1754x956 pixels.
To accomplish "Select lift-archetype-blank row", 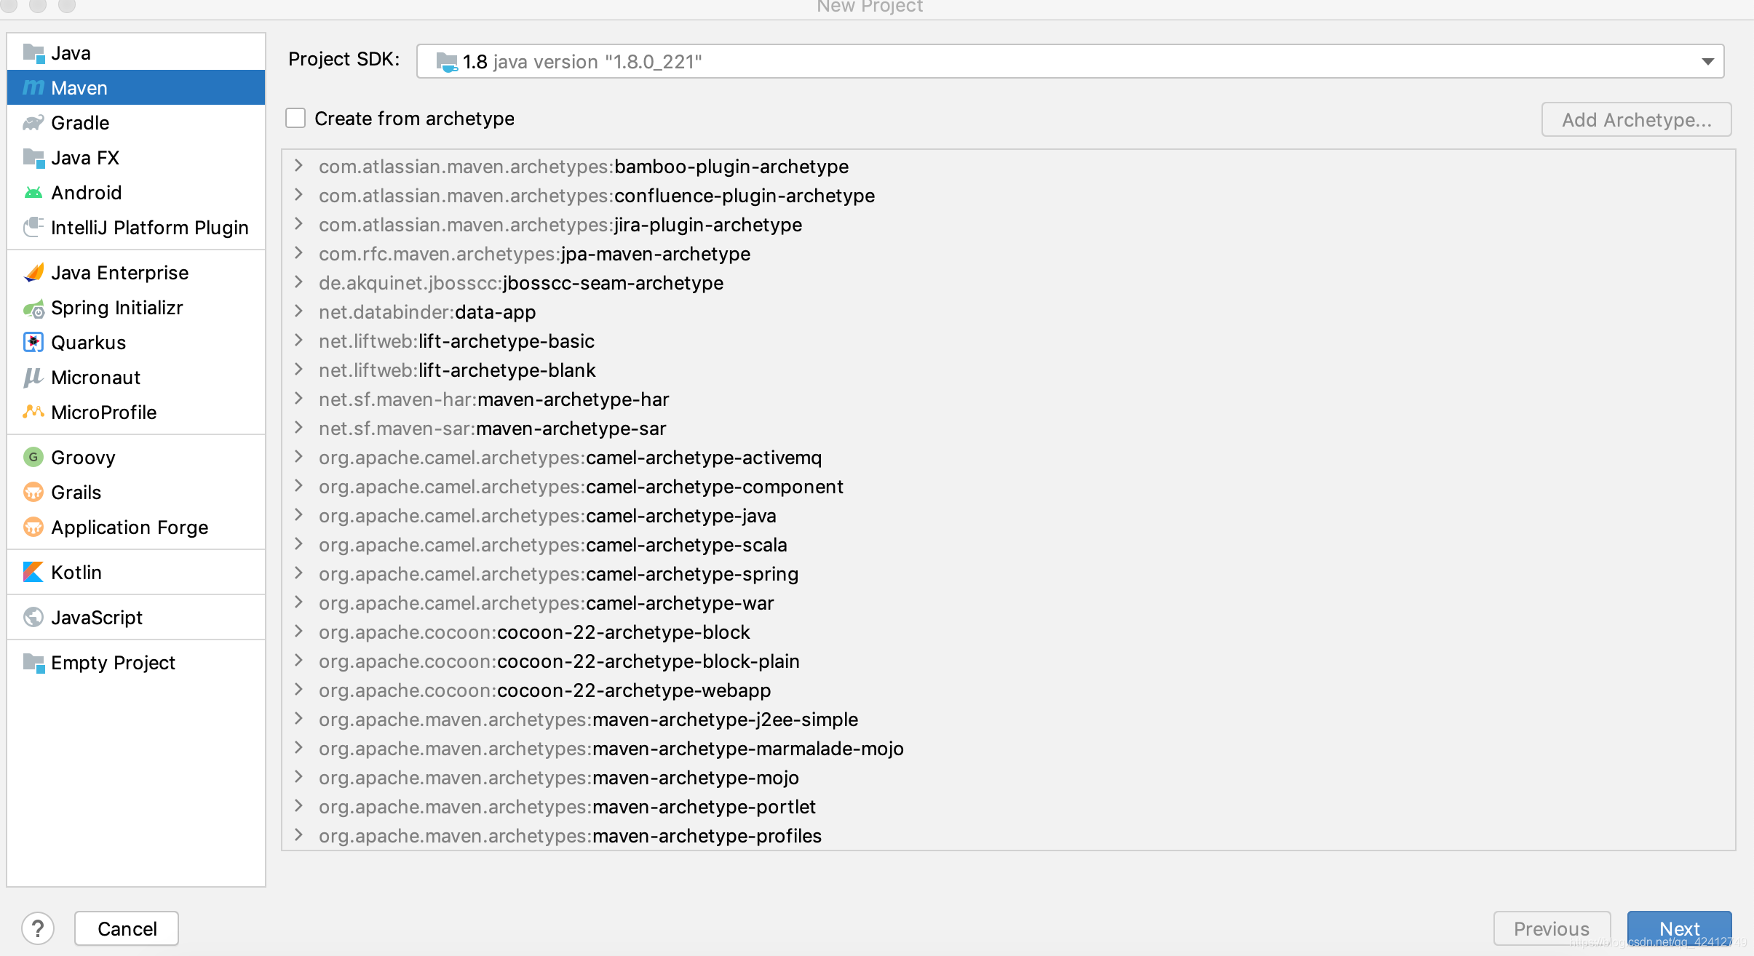I will 1008,370.
